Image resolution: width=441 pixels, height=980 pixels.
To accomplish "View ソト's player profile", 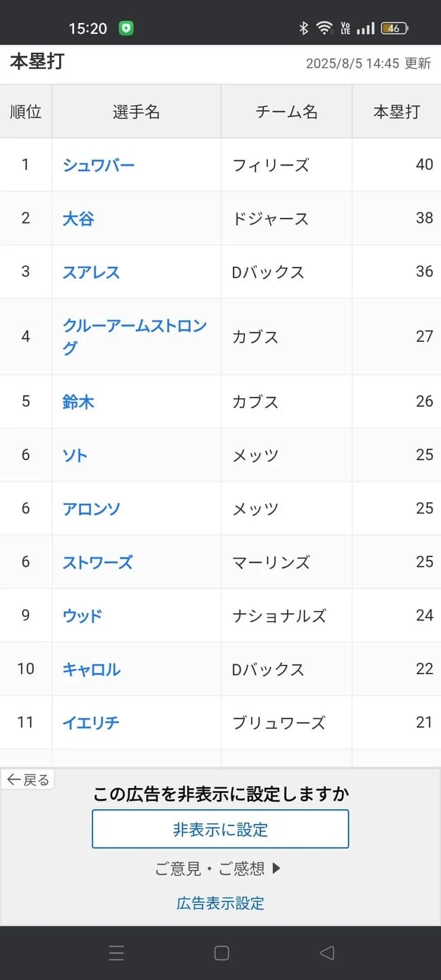I will tap(73, 455).
